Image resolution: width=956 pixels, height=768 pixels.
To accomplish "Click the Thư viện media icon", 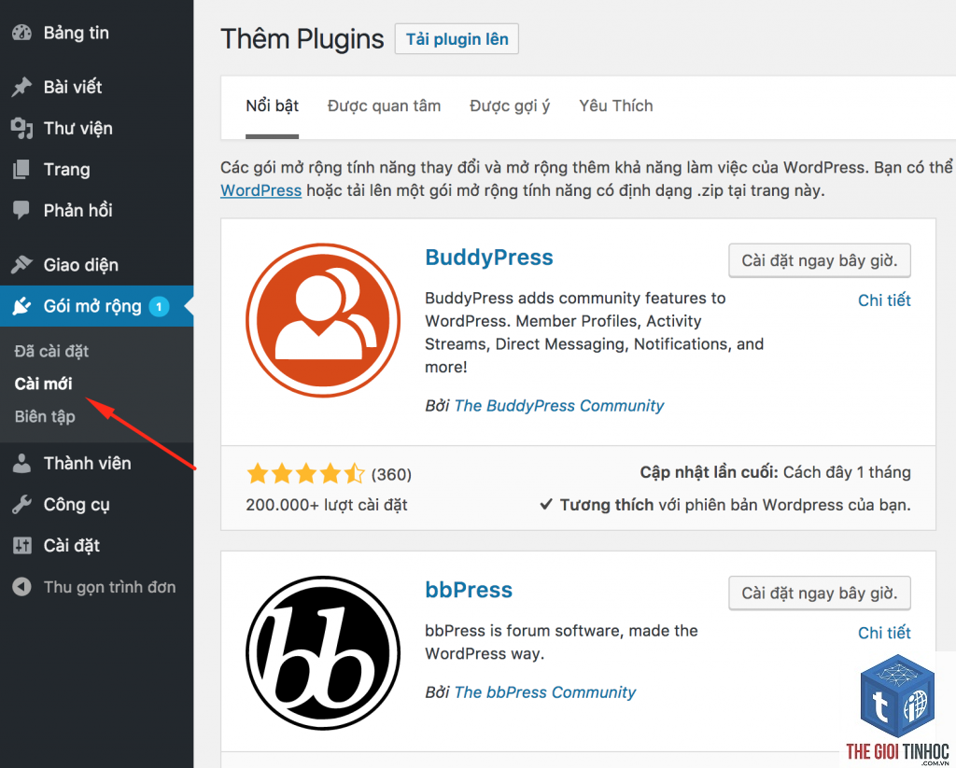I will (21, 128).
